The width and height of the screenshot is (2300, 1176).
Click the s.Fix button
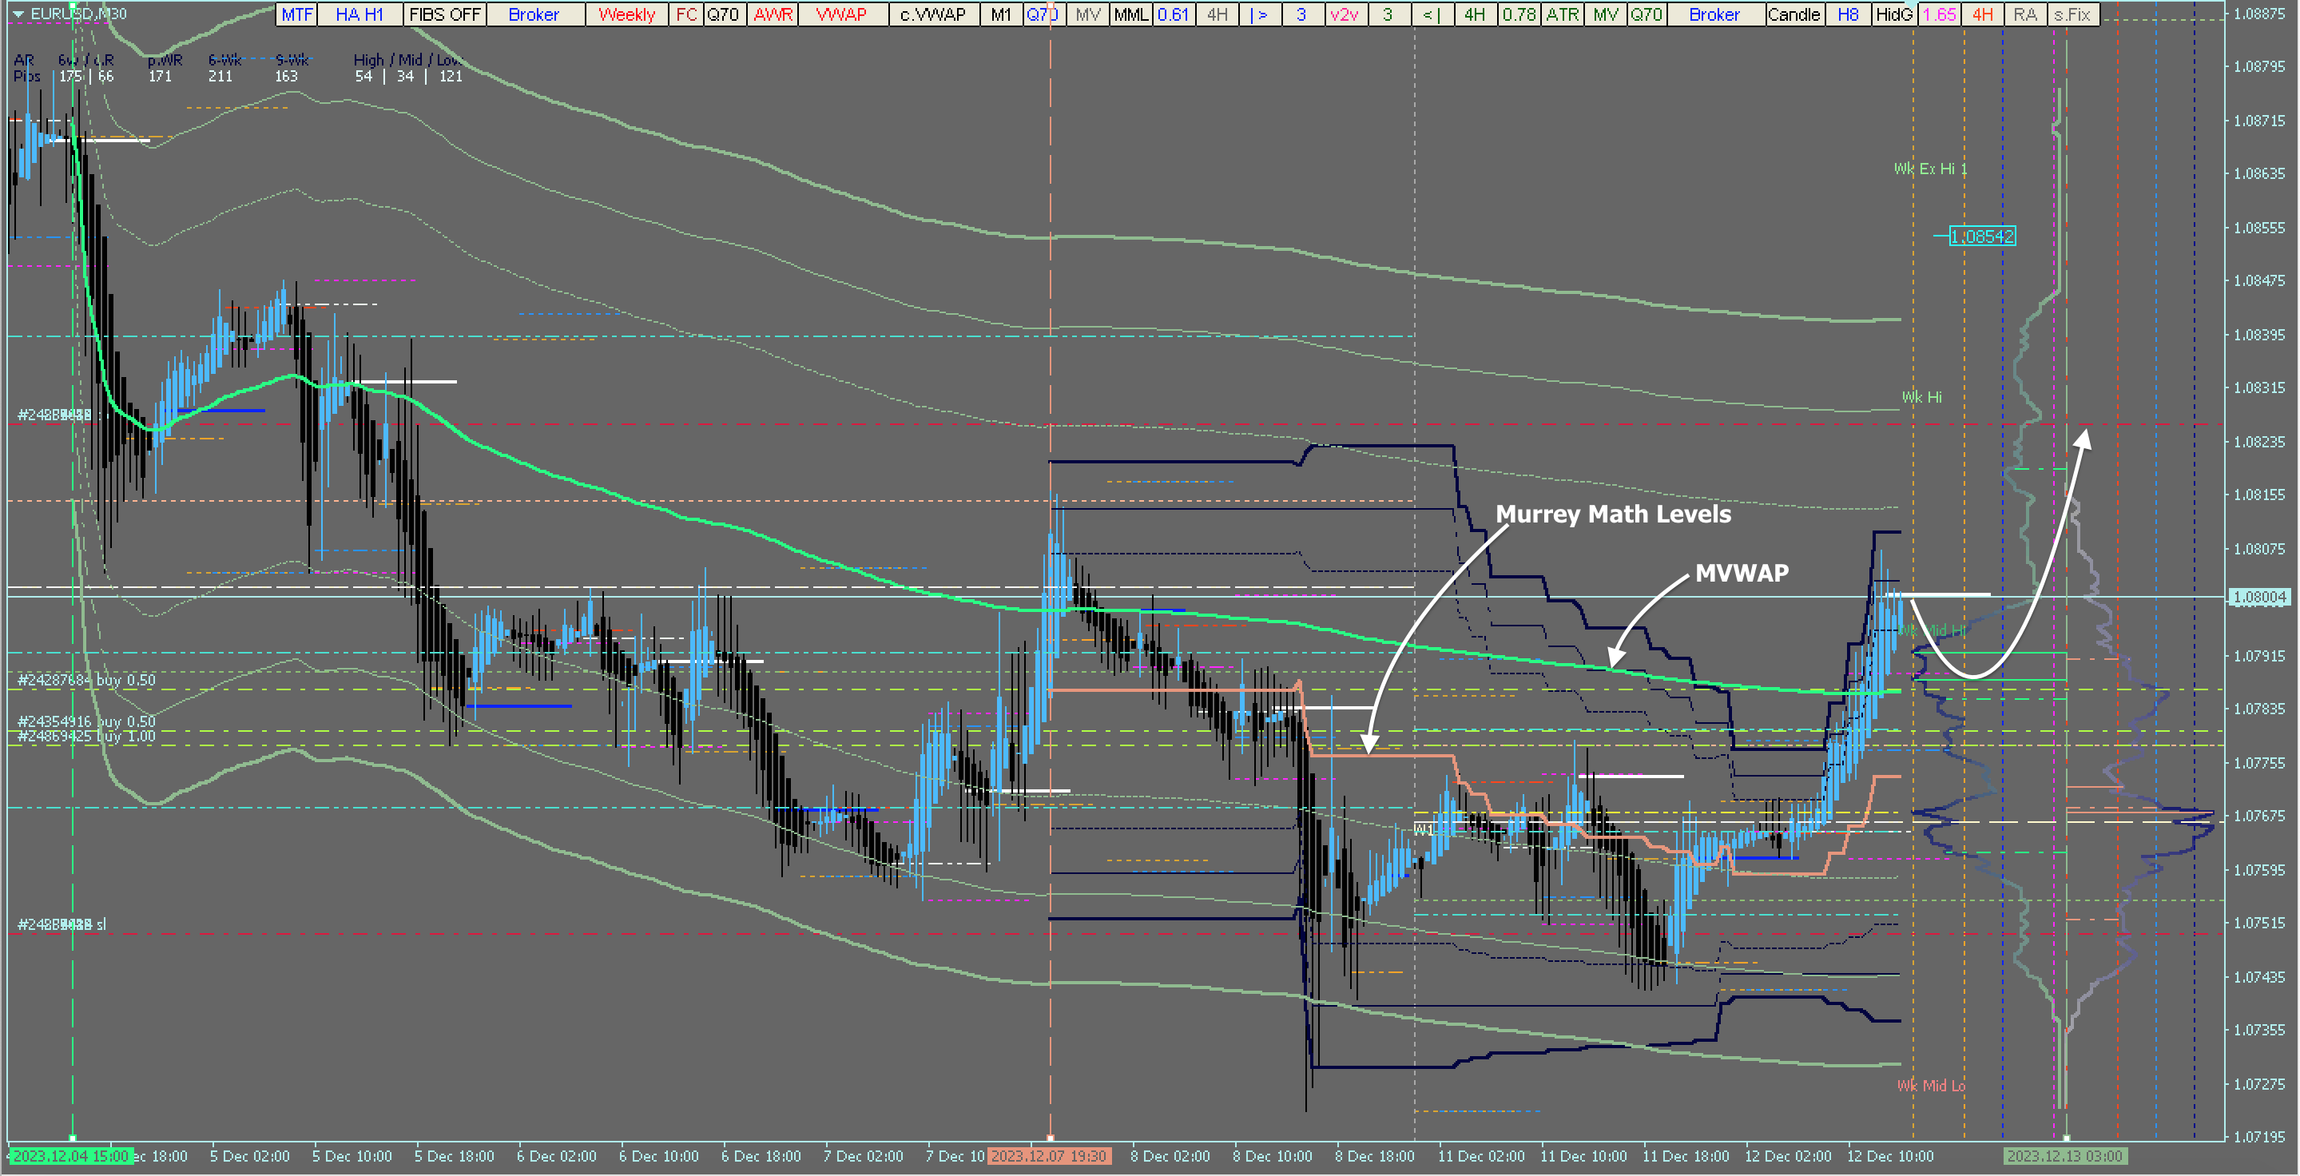click(2072, 14)
